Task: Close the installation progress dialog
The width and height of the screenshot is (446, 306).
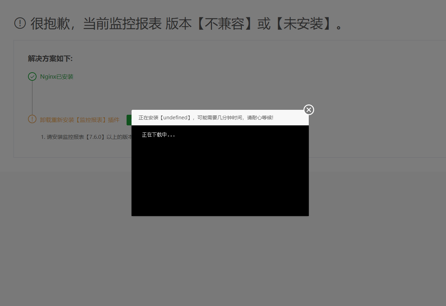Action: coord(309,110)
